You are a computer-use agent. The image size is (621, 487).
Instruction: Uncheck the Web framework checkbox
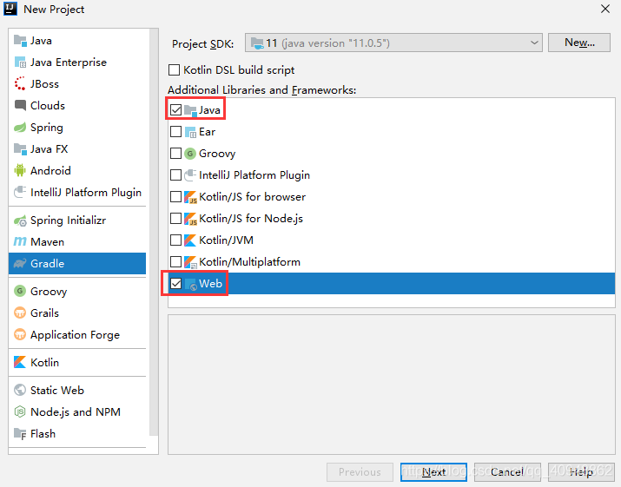pos(175,284)
